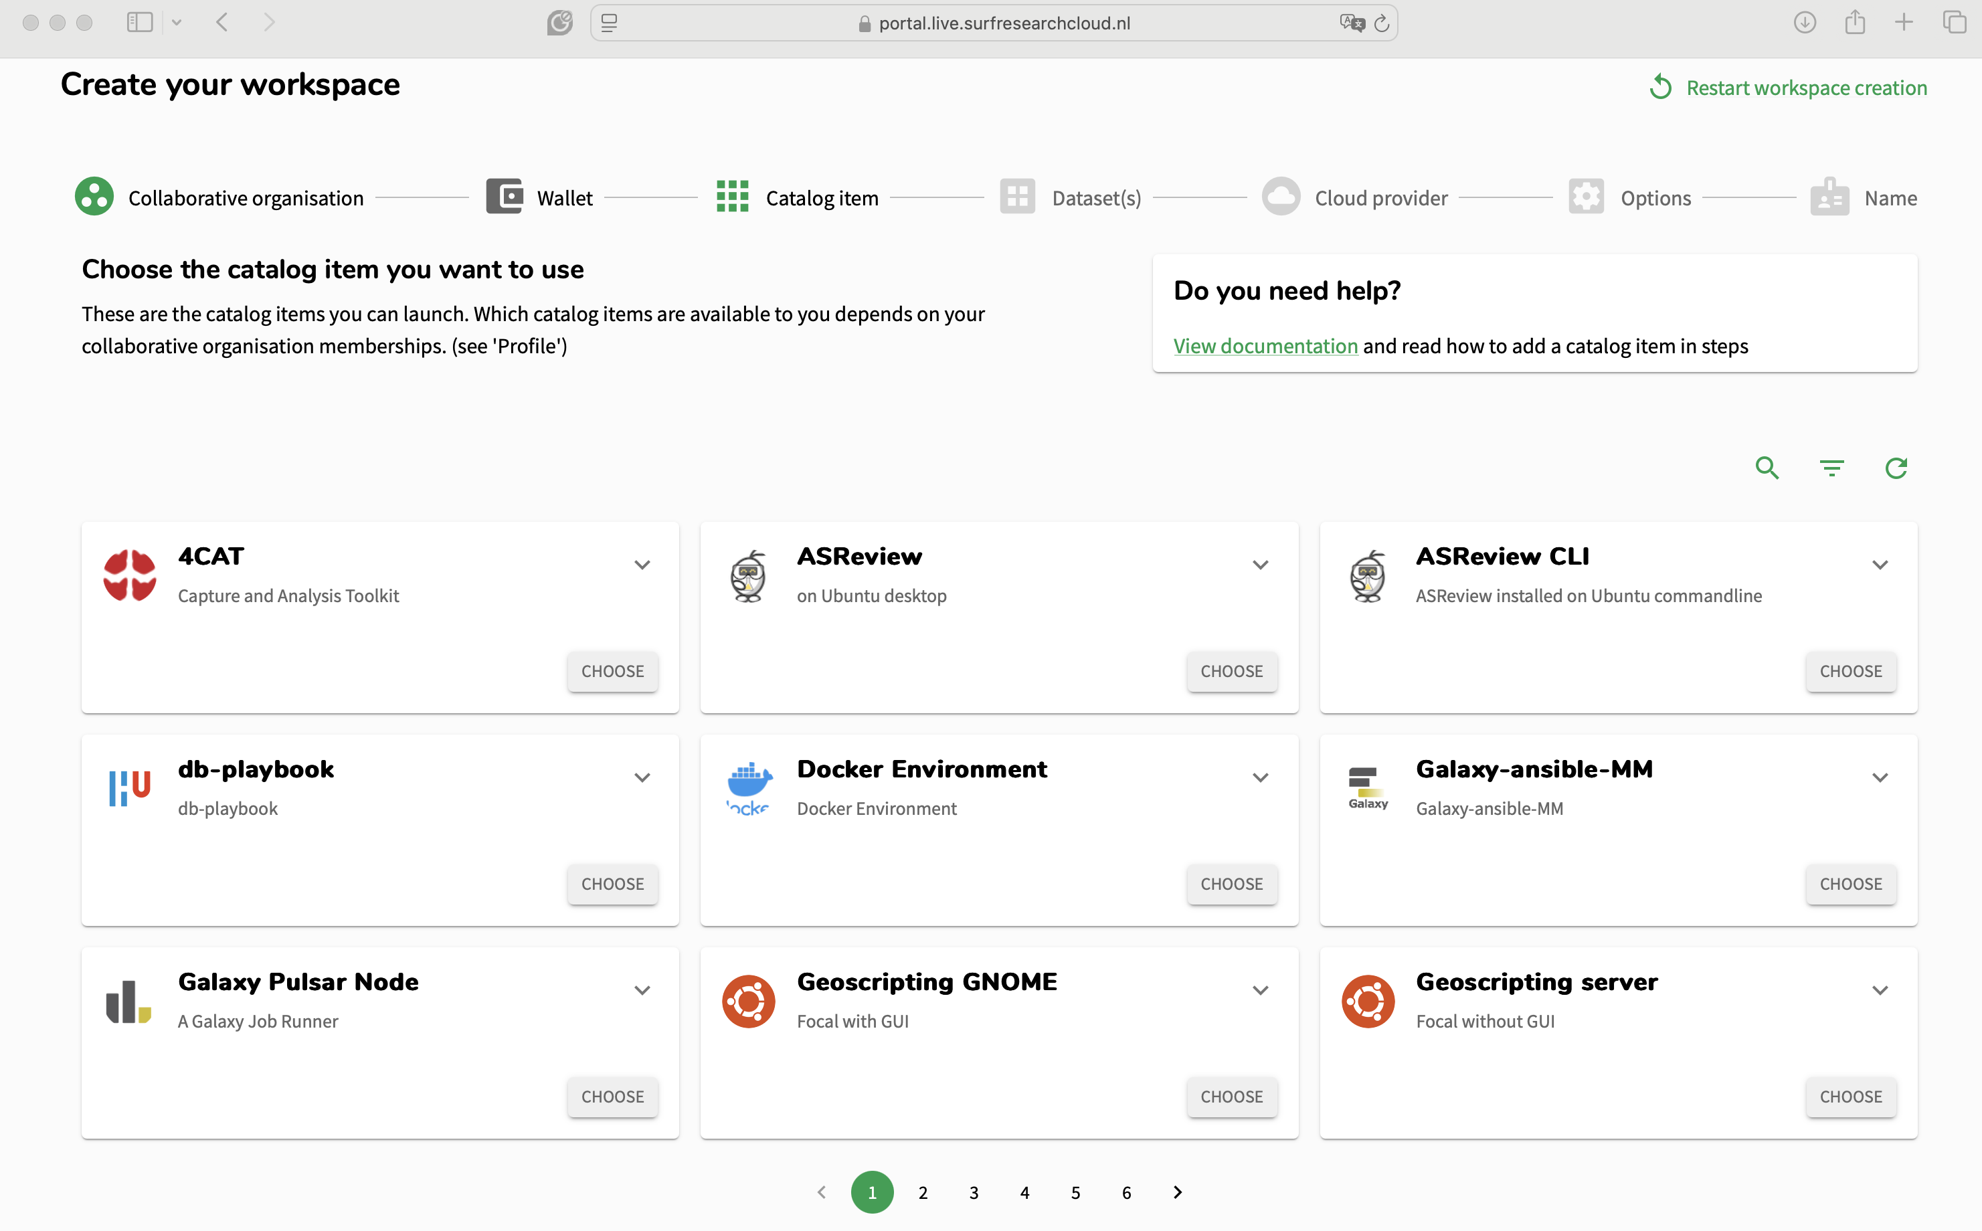Image resolution: width=1982 pixels, height=1231 pixels.
Task: Choose the Galaxy-ansible-MM item
Action: (x=1850, y=883)
